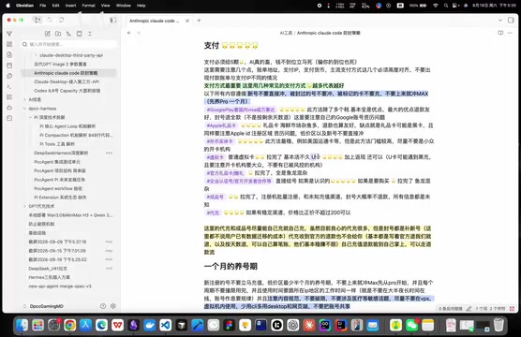
Task: Open PccAgent workflow note
Action: 58,188
